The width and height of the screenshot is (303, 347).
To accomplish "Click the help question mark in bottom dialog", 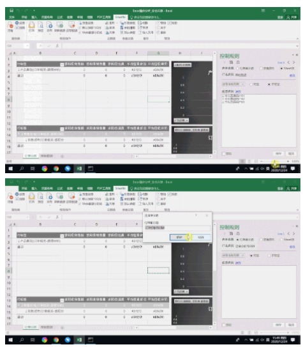I will [x=196, y=215].
